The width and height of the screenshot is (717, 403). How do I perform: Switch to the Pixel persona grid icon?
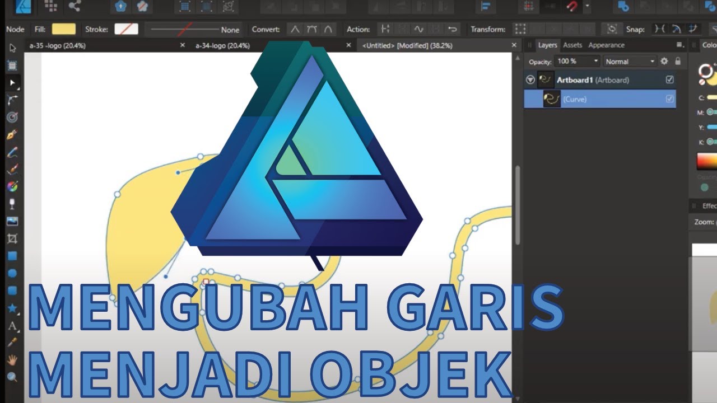pos(50,6)
